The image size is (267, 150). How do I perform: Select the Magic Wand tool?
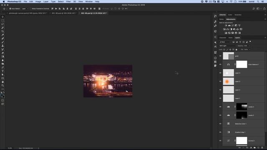point(3,28)
